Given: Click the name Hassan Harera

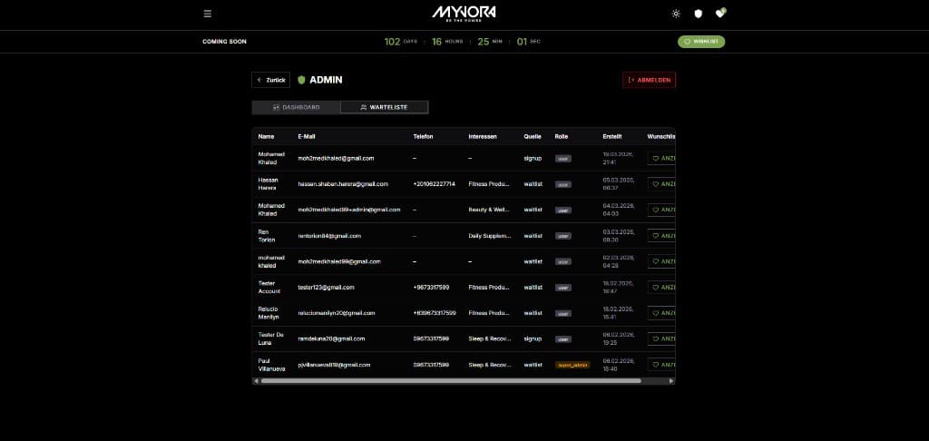Looking at the screenshot, I should (269, 183).
